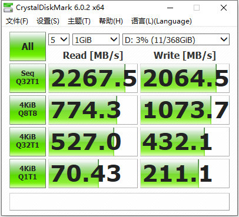Select the 4KiB Q8T8 write result 1073.7

tap(185, 110)
